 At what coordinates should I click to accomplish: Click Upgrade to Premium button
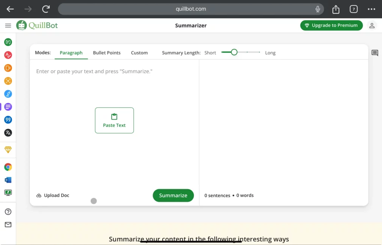tap(331, 25)
